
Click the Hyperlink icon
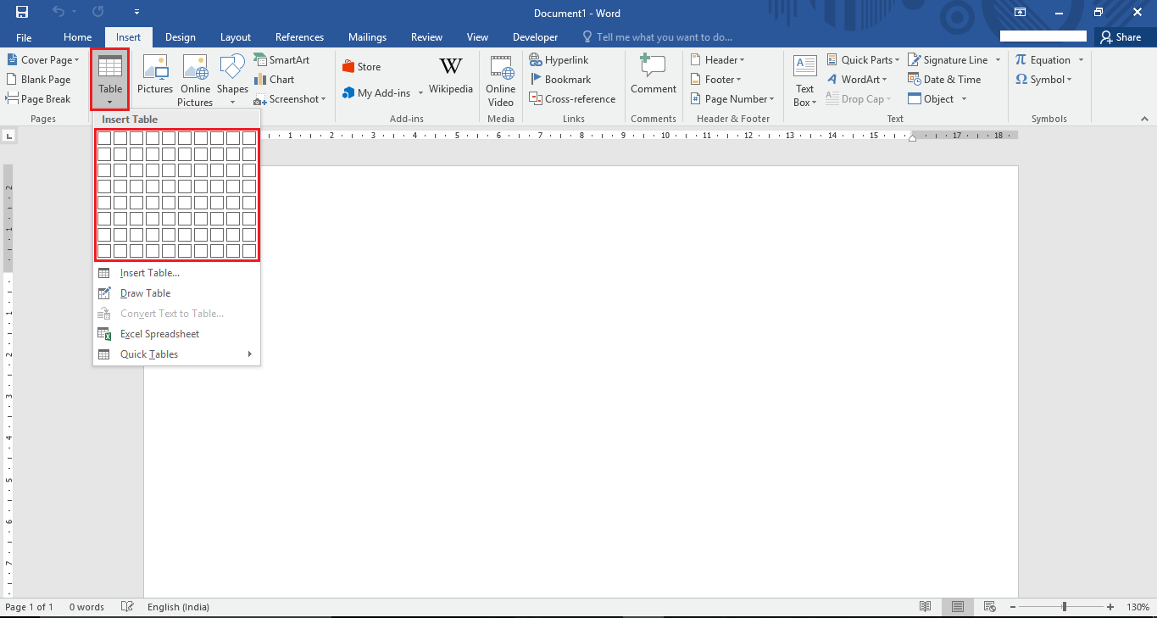[536, 60]
